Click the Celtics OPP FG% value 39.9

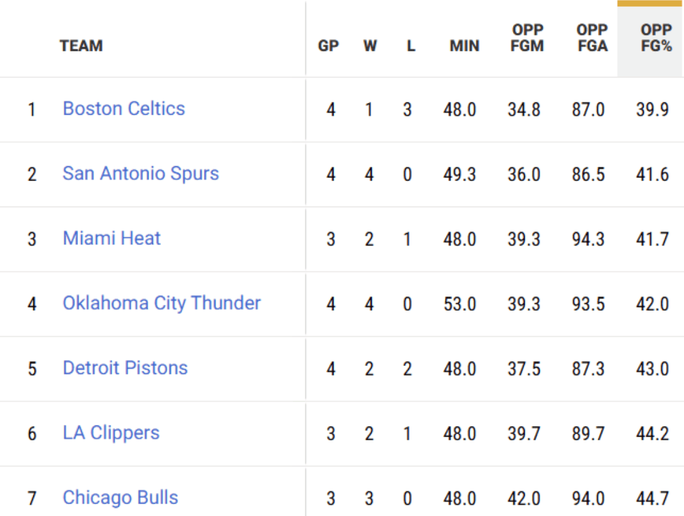(652, 110)
